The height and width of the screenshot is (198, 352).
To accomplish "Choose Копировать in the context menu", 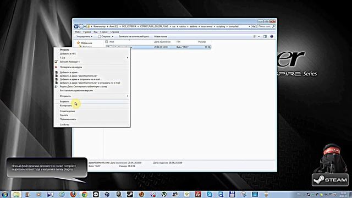I will click(x=65, y=106).
